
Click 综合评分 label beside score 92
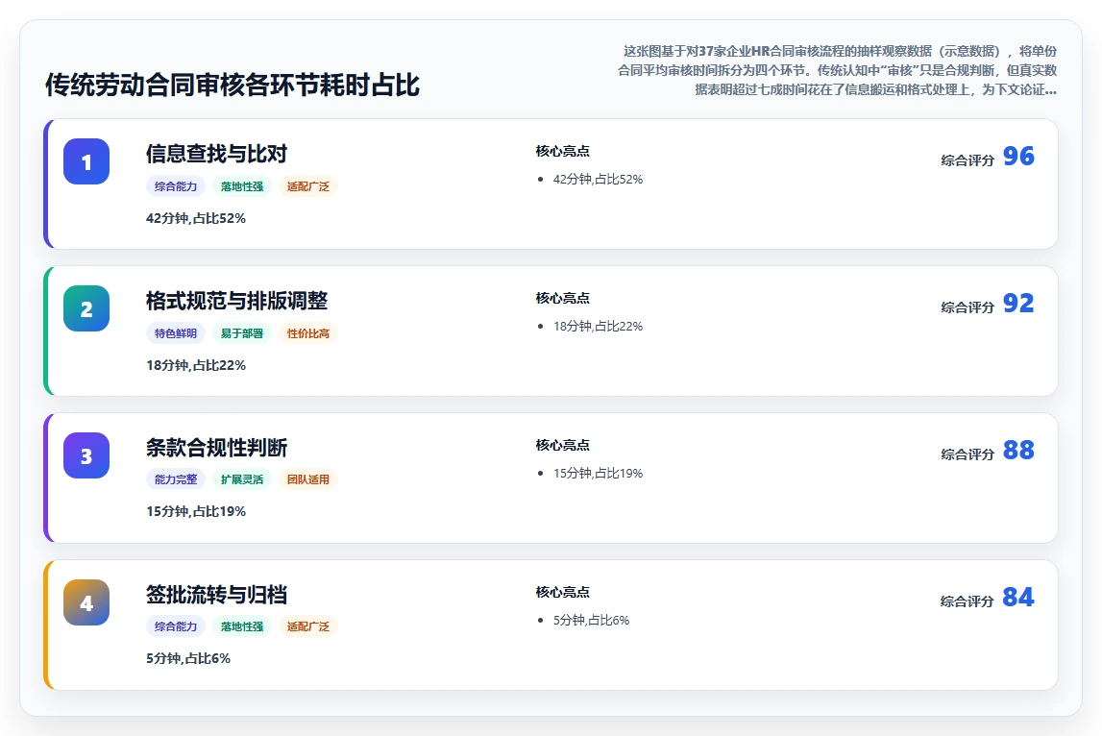(x=967, y=307)
